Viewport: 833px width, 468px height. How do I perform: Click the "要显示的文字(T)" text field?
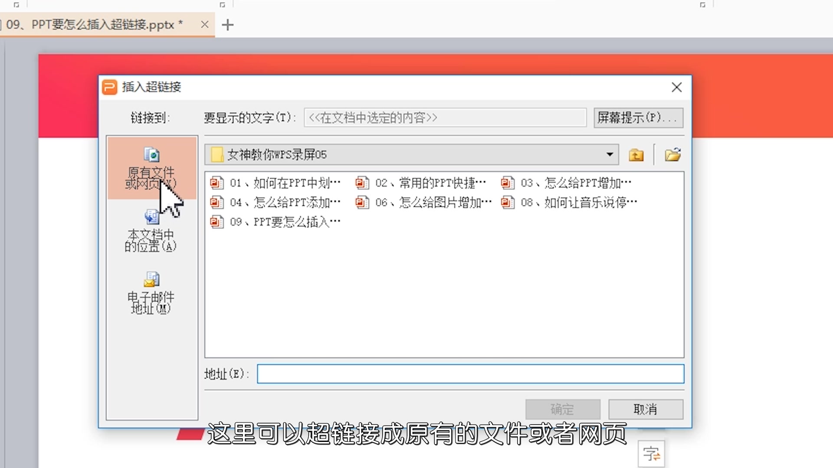pyautogui.click(x=444, y=117)
